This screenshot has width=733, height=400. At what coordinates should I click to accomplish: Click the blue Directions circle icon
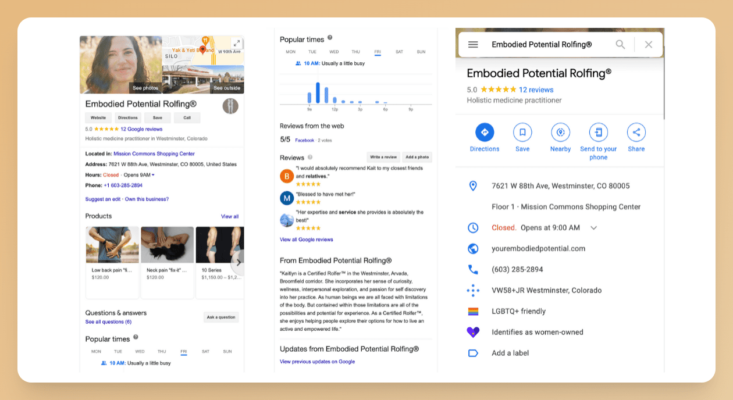click(x=484, y=133)
